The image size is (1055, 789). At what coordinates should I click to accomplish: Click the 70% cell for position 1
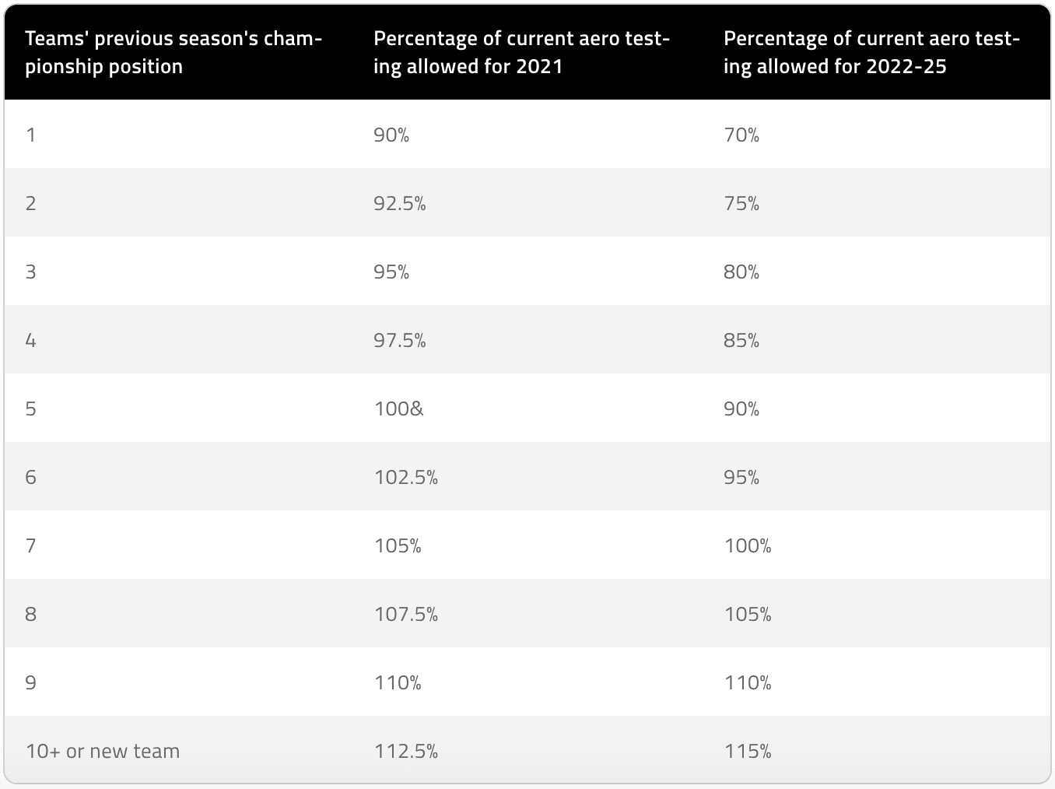741,135
